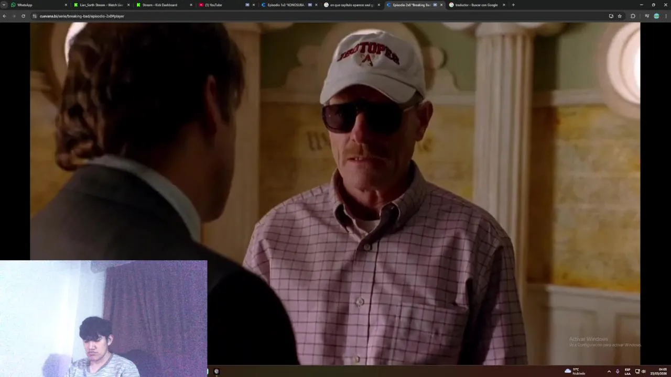The image size is (671, 377).
Task: Click media indicator on KONOSUBA tab
Action: click(310, 5)
